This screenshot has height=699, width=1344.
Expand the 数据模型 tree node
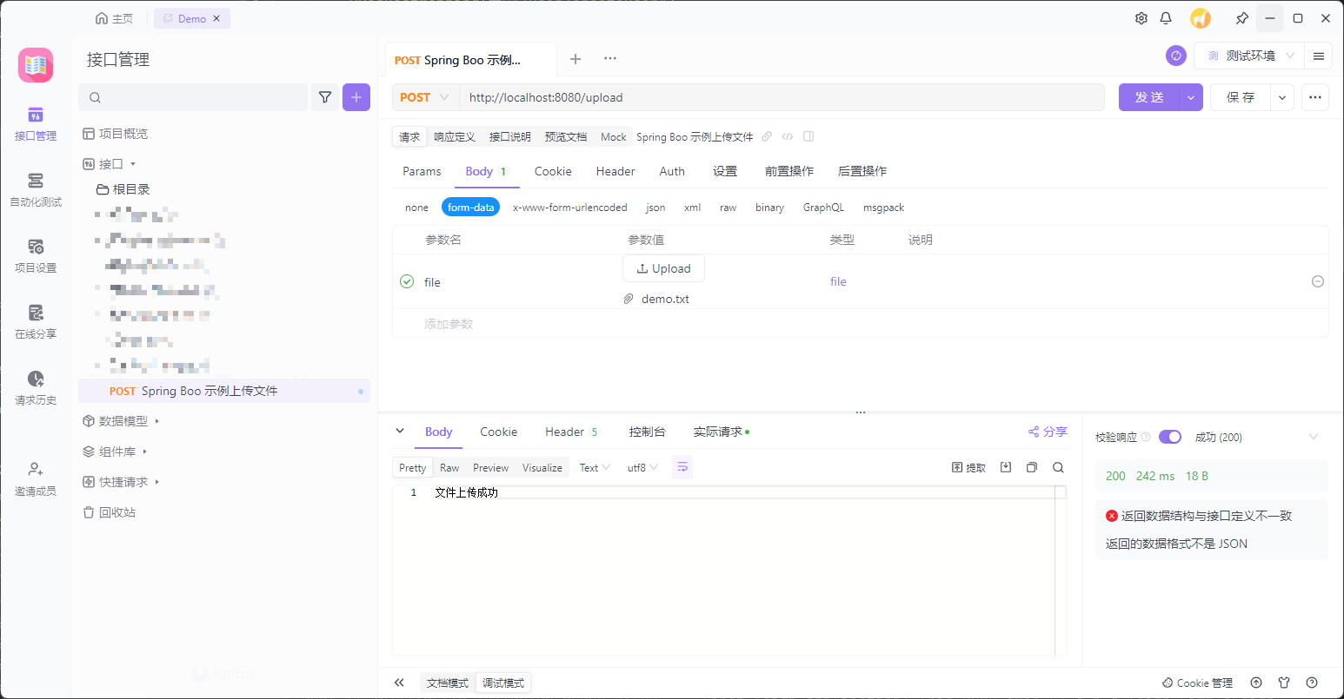[157, 421]
